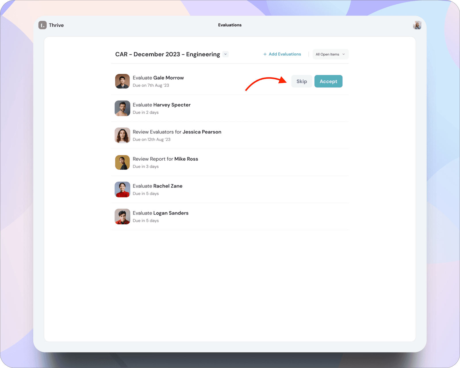Click the Evaluations page title
460x368 pixels.
(x=230, y=25)
